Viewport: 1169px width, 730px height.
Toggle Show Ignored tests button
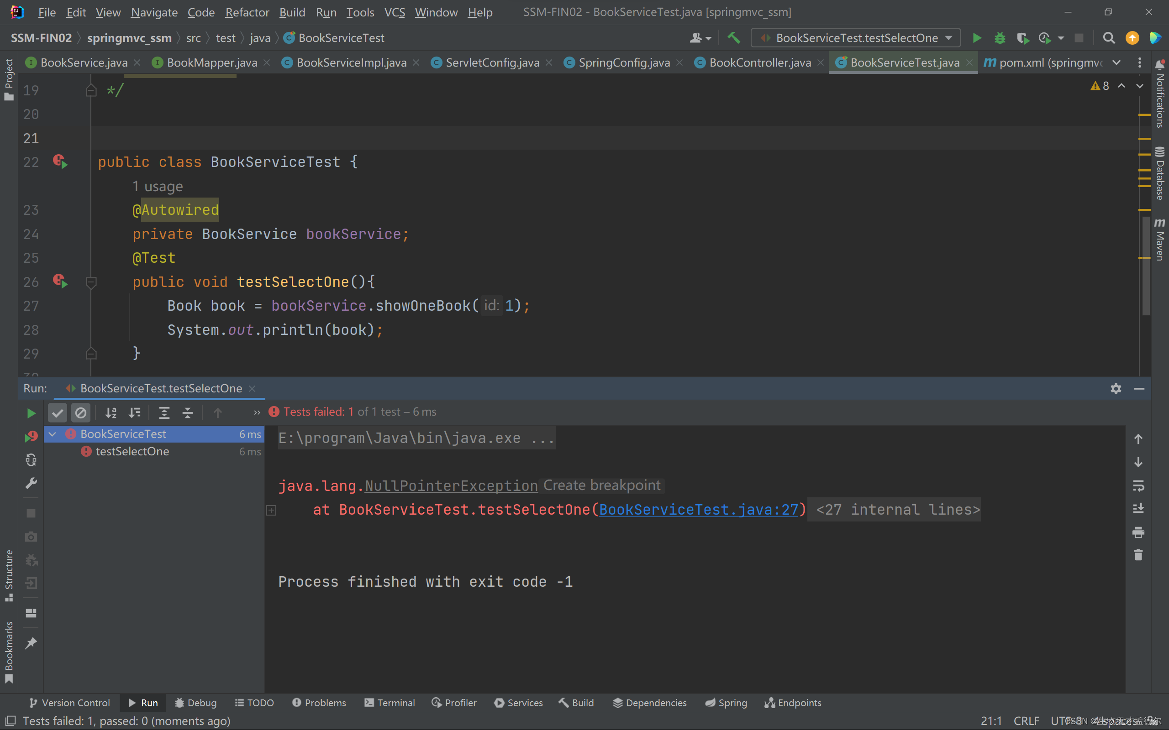click(81, 413)
